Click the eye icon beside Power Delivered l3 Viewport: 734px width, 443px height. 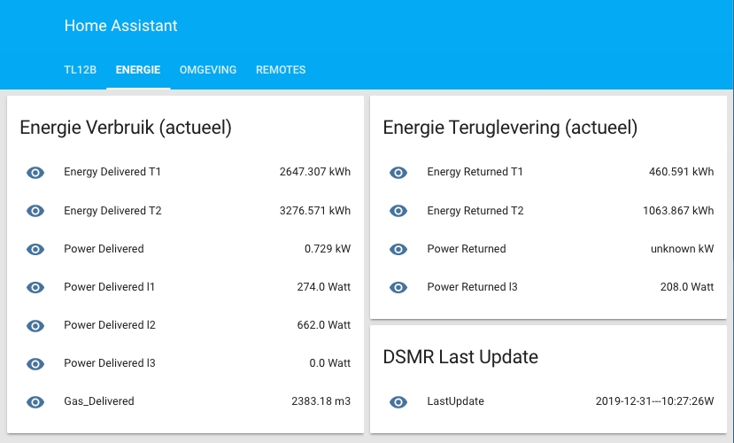point(35,363)
